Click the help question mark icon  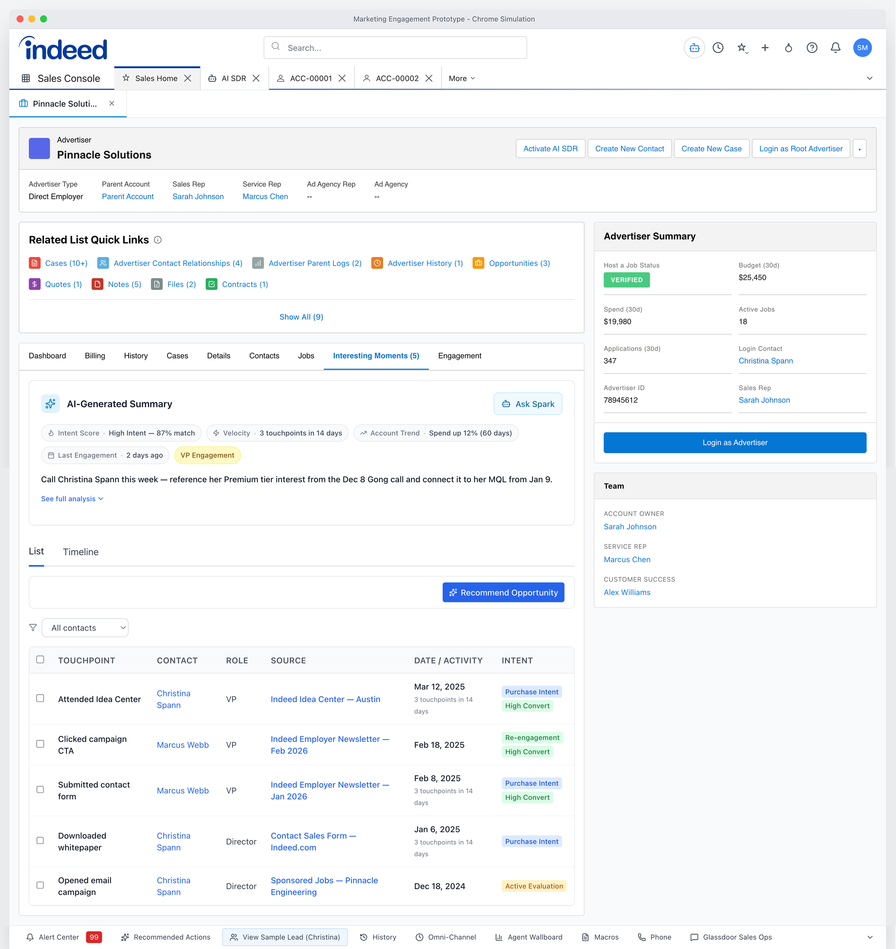pos(811,48)
